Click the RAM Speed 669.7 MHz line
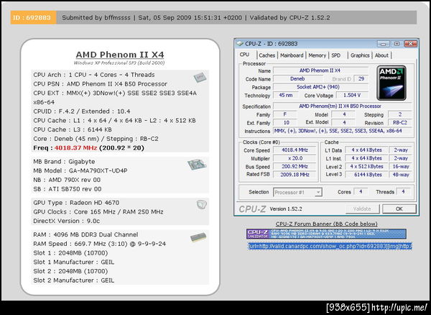The height and width of the screenshot is (315, 431). (x=100, y=244)
